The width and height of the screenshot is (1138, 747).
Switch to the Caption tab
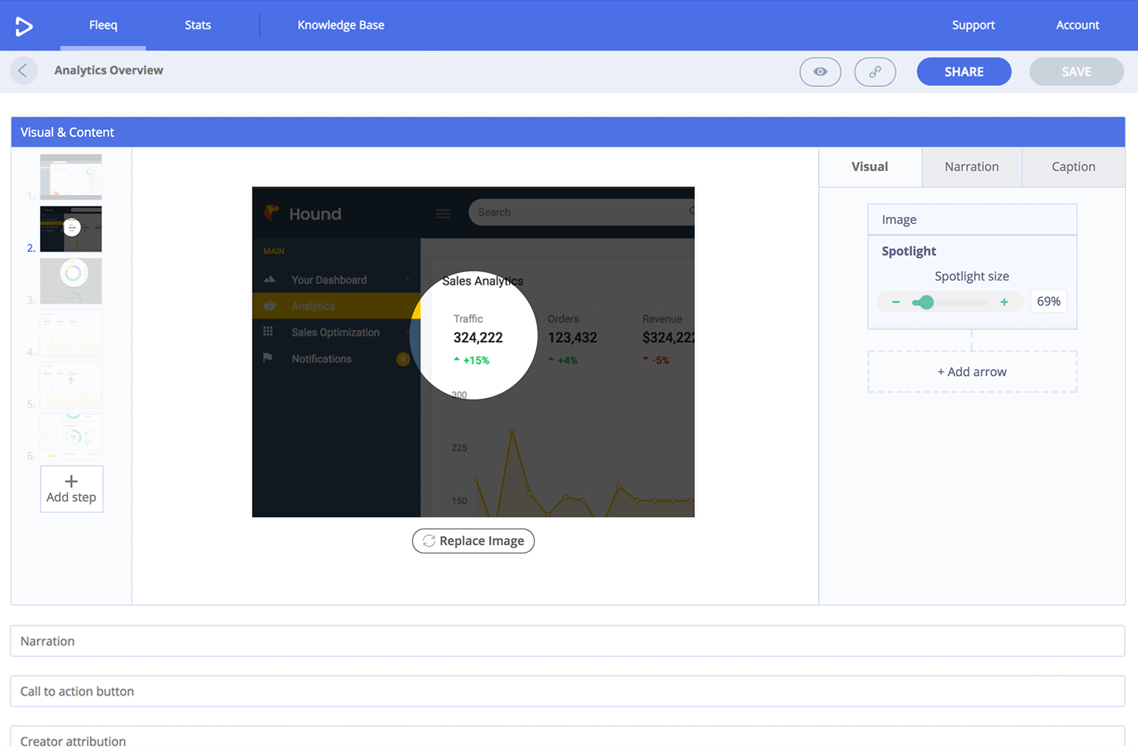(x=1074, y=167)
